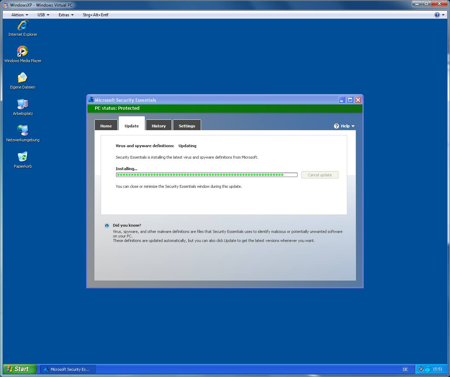
Task: Expand the arrow beside Virtual PC help
Action: pyautogui.click(x=443, y=15)
